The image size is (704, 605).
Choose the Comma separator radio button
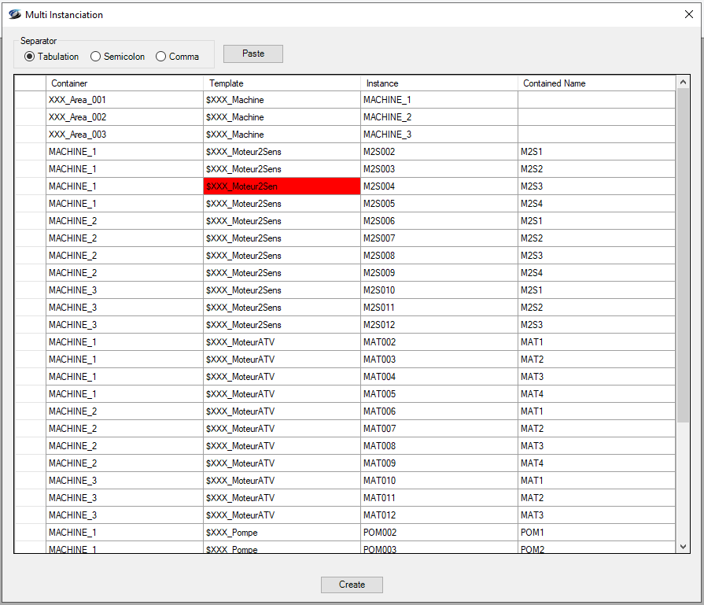(161, 57)
